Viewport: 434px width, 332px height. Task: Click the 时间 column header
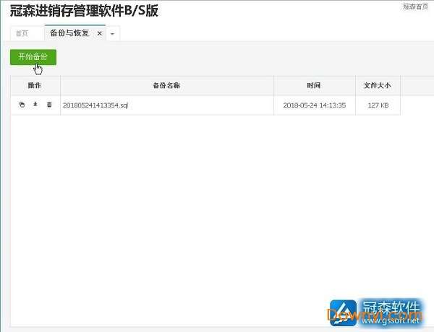pyautogui.click(x=314, y=86)
